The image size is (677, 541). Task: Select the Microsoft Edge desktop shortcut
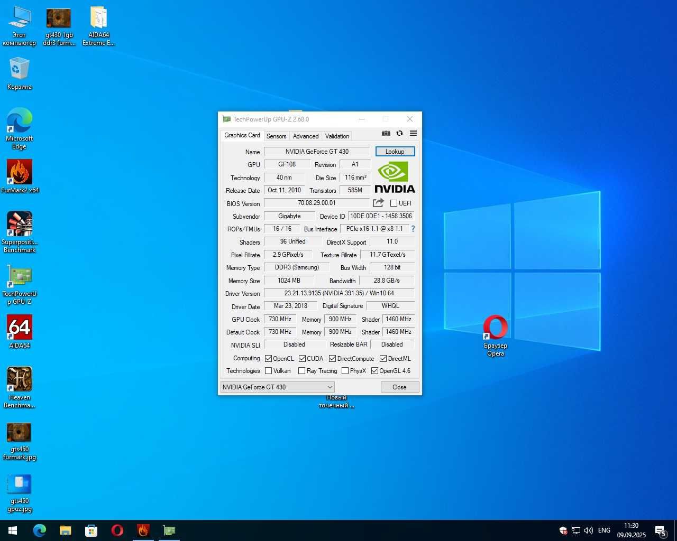tap(20, 129)
